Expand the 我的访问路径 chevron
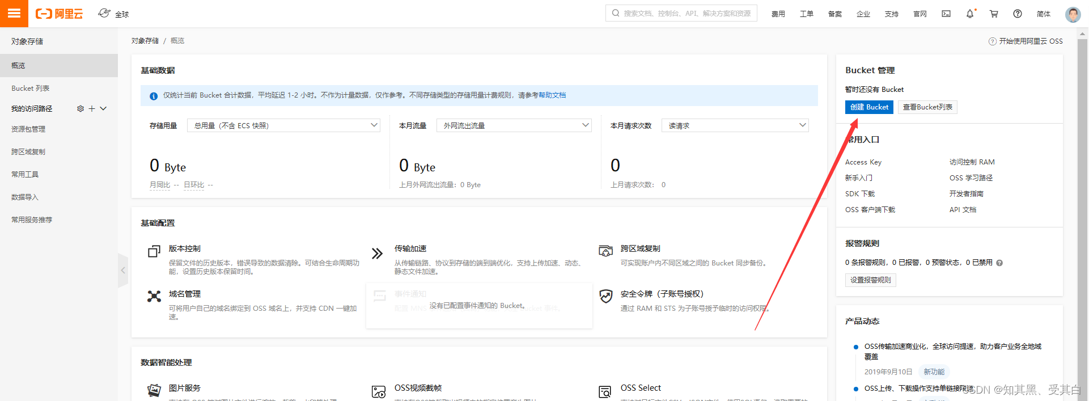Image resolution: width=1089 pixels, height=401 pixels. [x=103, y=108]
